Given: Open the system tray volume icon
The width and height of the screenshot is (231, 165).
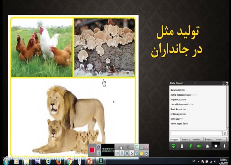Looking at the screenshot, I should (x=215, y=161).
